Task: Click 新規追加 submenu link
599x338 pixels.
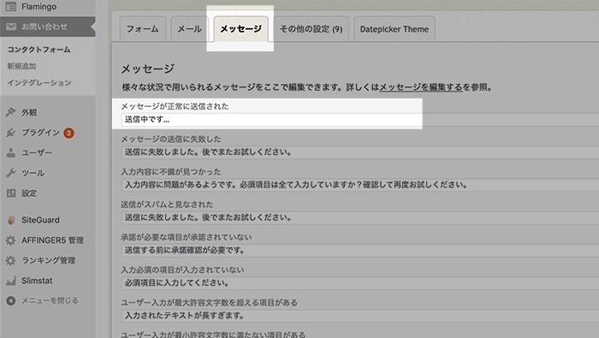Action: click(x=21, y=66)
